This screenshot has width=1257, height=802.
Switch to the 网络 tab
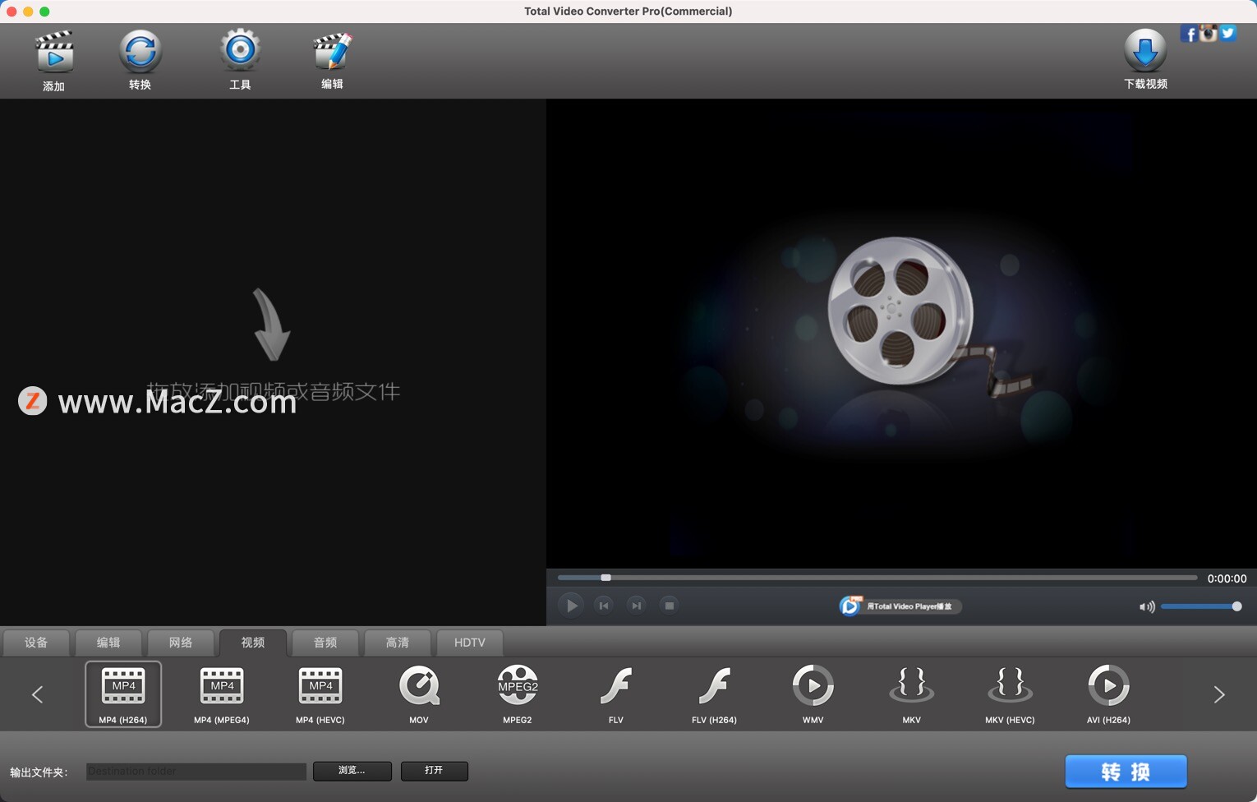point(181,643)
